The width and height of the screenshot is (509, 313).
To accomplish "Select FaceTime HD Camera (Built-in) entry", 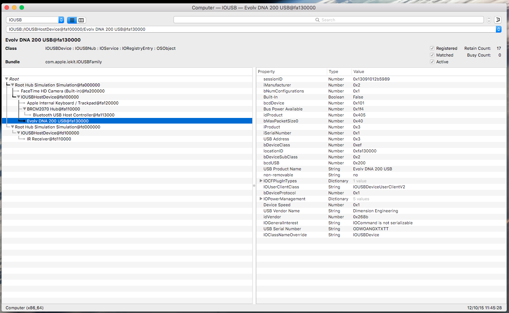I will point(63,91).
